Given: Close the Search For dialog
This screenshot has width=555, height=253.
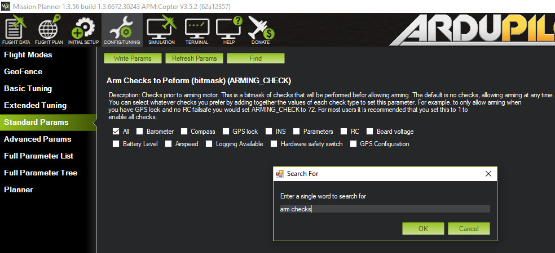Looking at the screenshot, I should point(488,174).
